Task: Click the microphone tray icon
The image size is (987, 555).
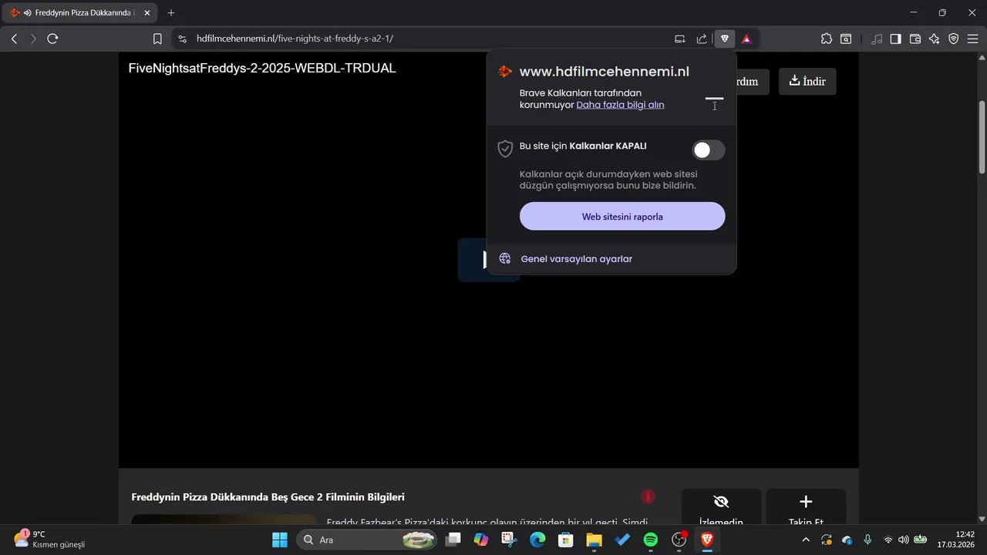Action: (x=867, y=540)
